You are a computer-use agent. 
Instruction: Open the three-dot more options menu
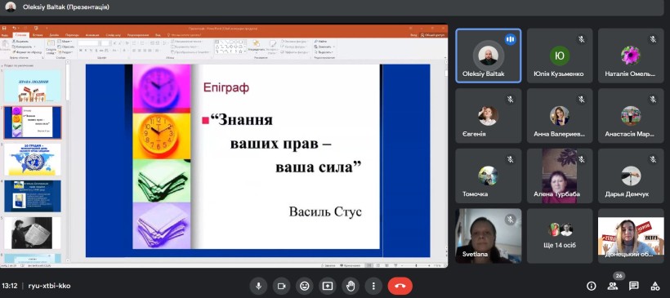pyautogui.click(x=374, y=286)
